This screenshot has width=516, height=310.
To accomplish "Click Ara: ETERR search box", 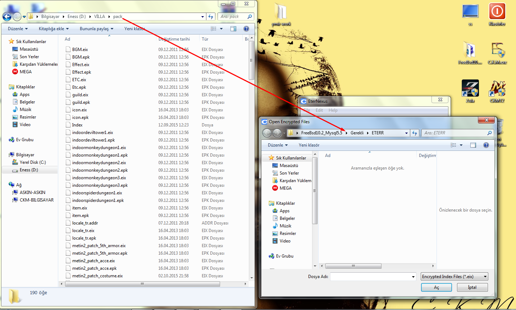I will [457, 133].
